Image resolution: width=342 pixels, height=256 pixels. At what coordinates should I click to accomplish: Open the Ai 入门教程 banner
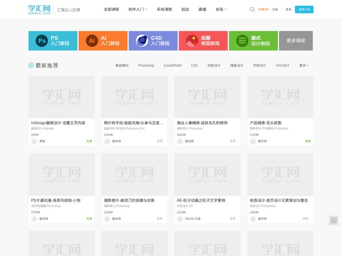[103, 41]
